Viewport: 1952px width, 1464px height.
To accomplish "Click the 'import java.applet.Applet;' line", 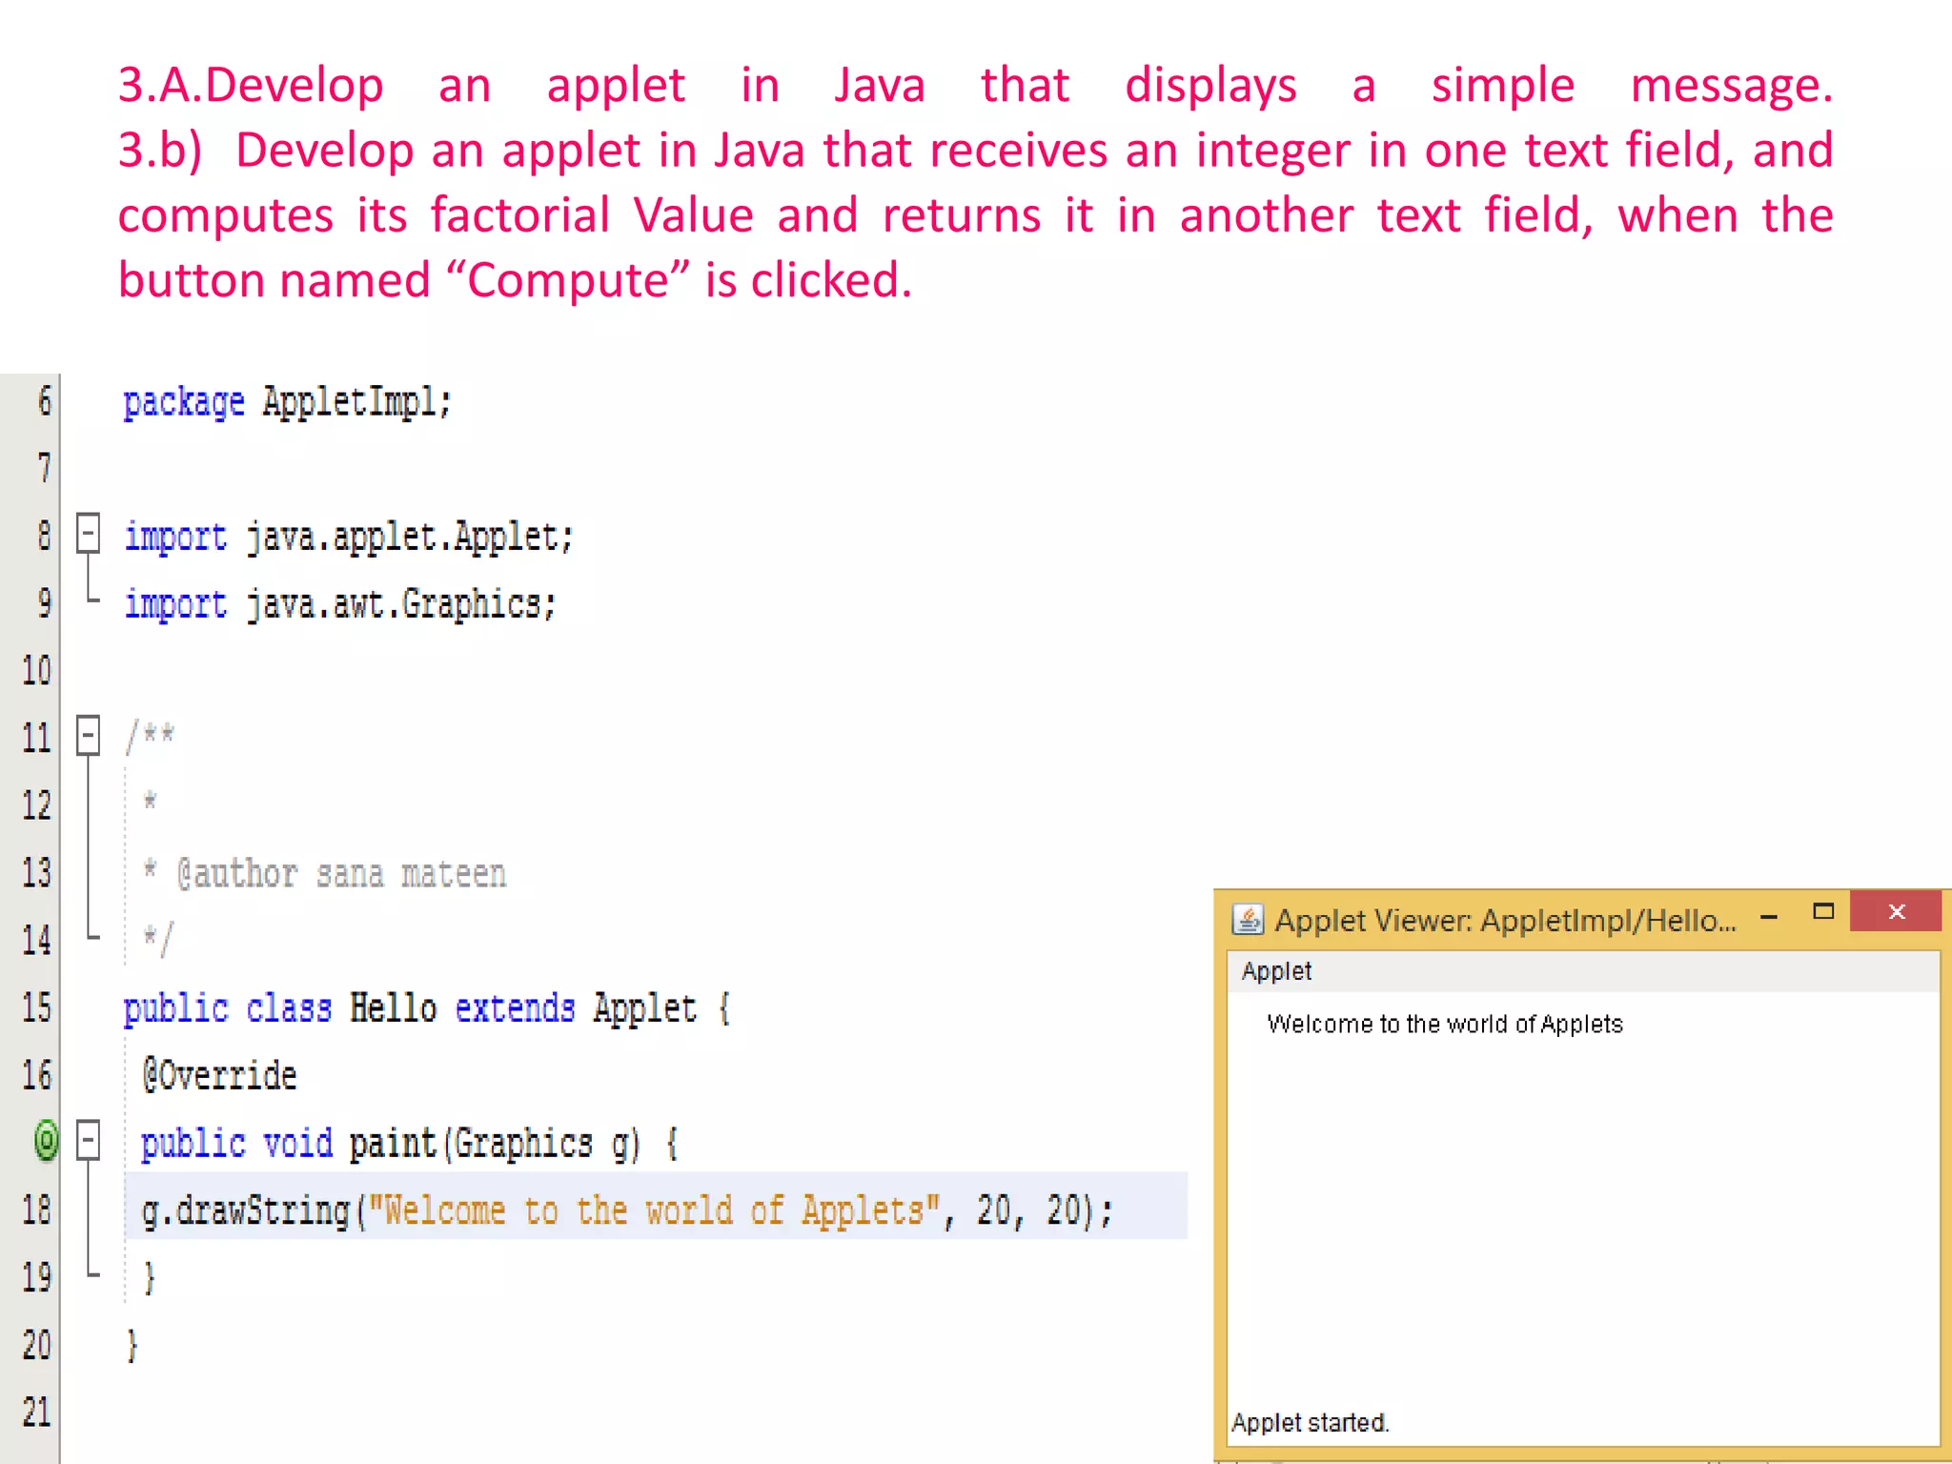I will pos(349,538).
